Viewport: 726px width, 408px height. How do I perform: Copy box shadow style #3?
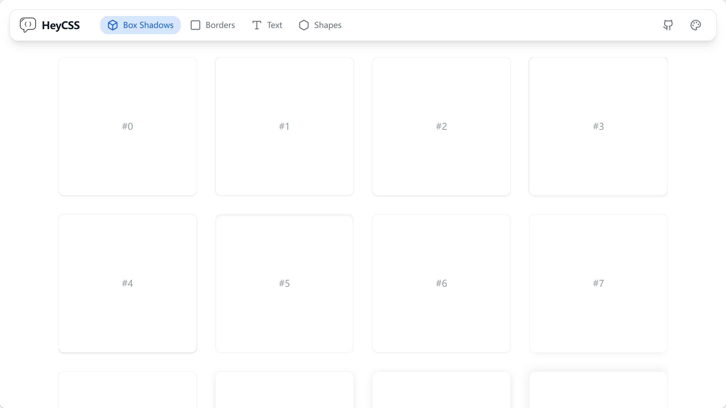click(598, 126)
